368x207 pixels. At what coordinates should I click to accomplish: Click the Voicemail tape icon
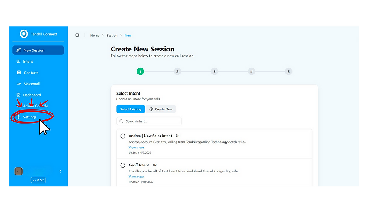pyautogui.click(x=19, y=84)
